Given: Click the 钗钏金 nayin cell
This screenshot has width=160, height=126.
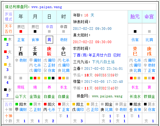Looking at the screenshot, I should coord(150,96).
